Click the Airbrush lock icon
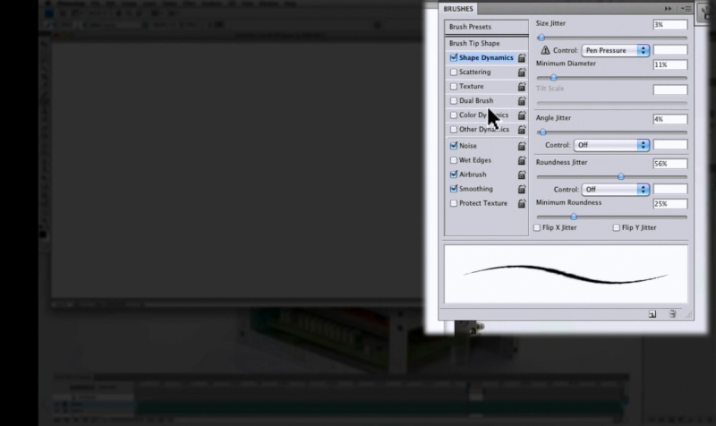The image size is (716, 426). 522,175
